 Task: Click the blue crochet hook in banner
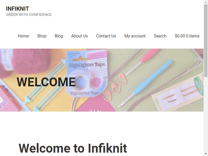pyautogui.click(x=146, y=83)
